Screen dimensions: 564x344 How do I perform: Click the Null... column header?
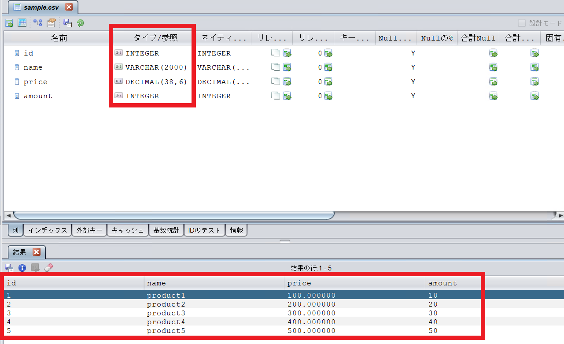pos(396,38)
